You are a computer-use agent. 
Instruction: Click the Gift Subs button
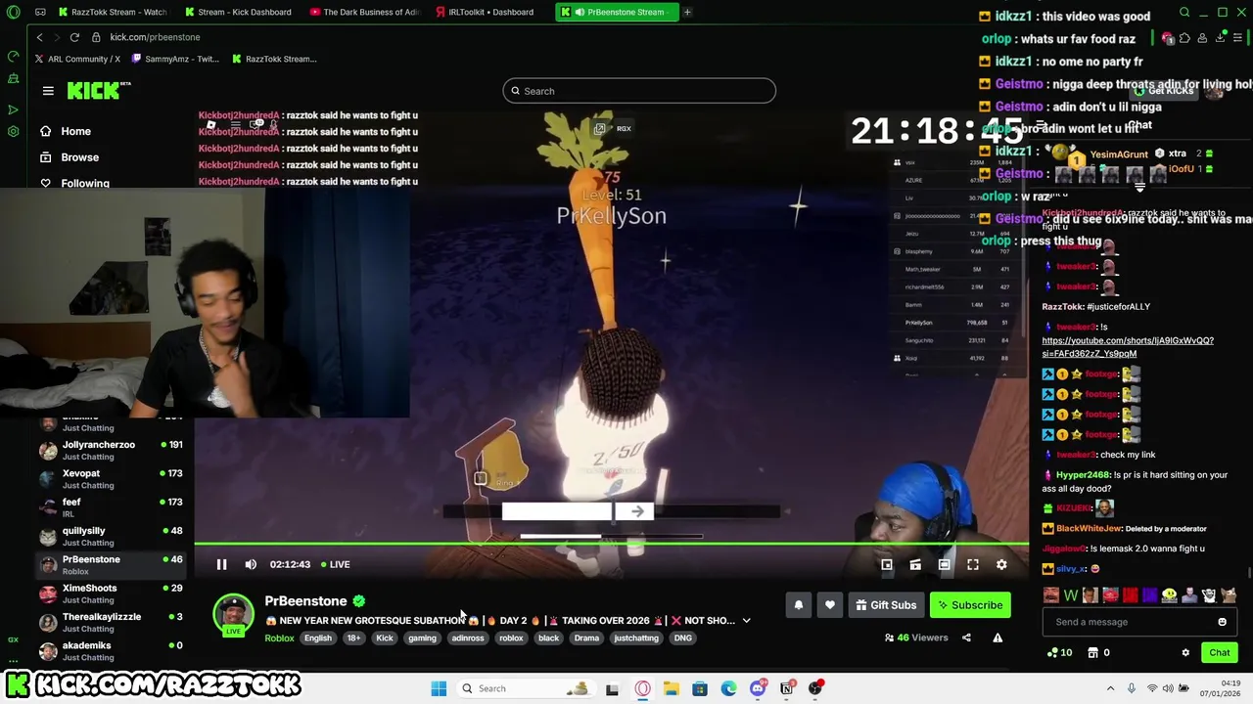(x=886, y=605)
